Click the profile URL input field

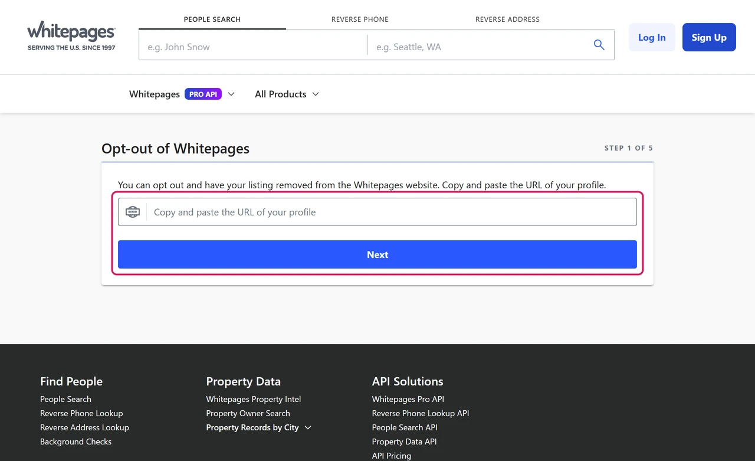point(377,212)
